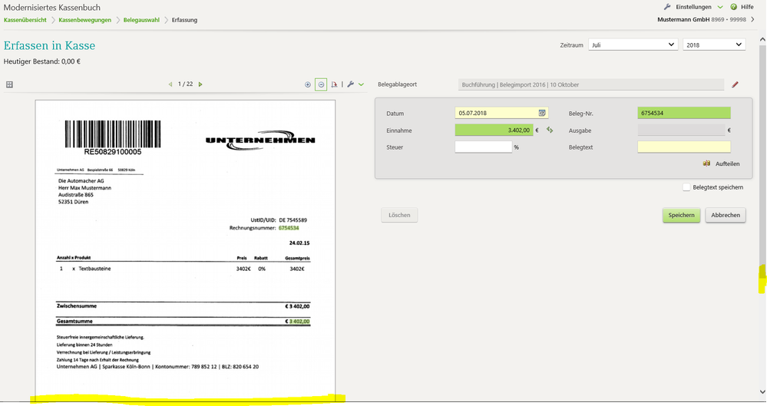Focus the Belegtext input field
767x406 pixels.
[684, 147]
